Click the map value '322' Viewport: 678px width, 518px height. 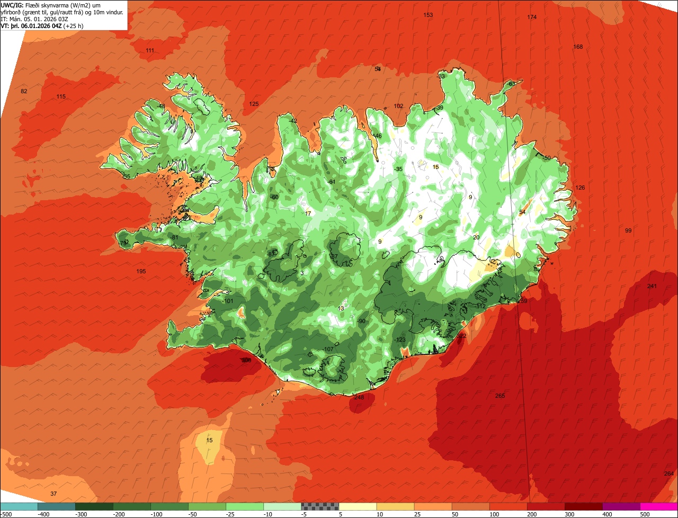[461, 336]
